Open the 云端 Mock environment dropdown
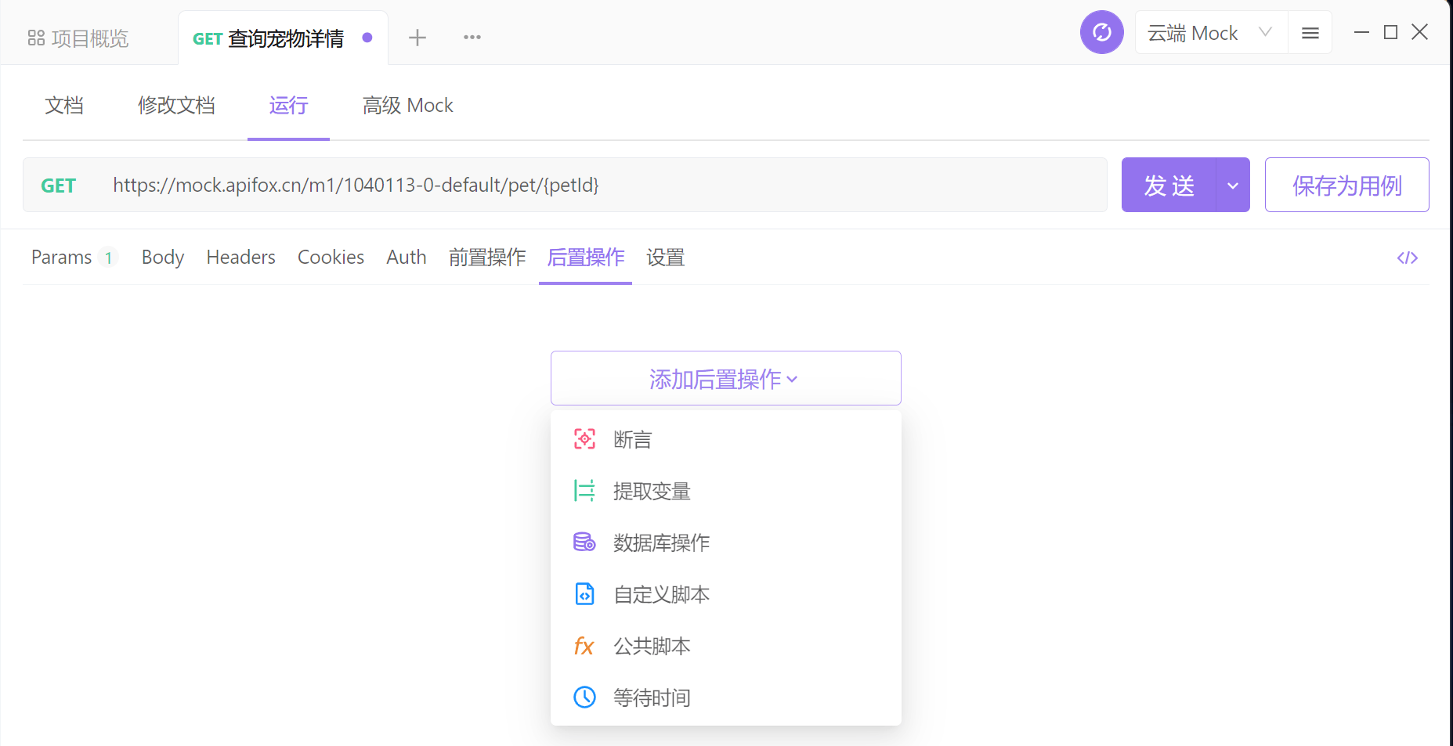 tap(1209, 32)
